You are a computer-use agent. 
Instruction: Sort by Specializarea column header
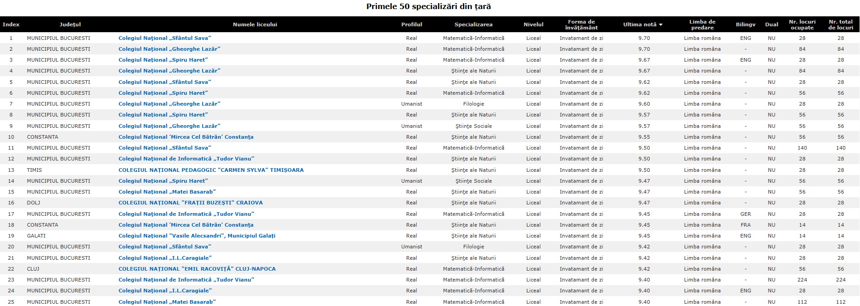pos(473,24)
